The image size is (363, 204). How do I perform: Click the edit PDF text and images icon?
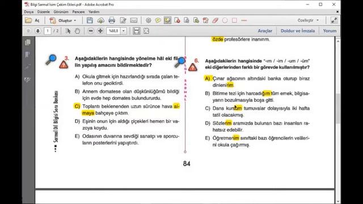coord(205,20)
